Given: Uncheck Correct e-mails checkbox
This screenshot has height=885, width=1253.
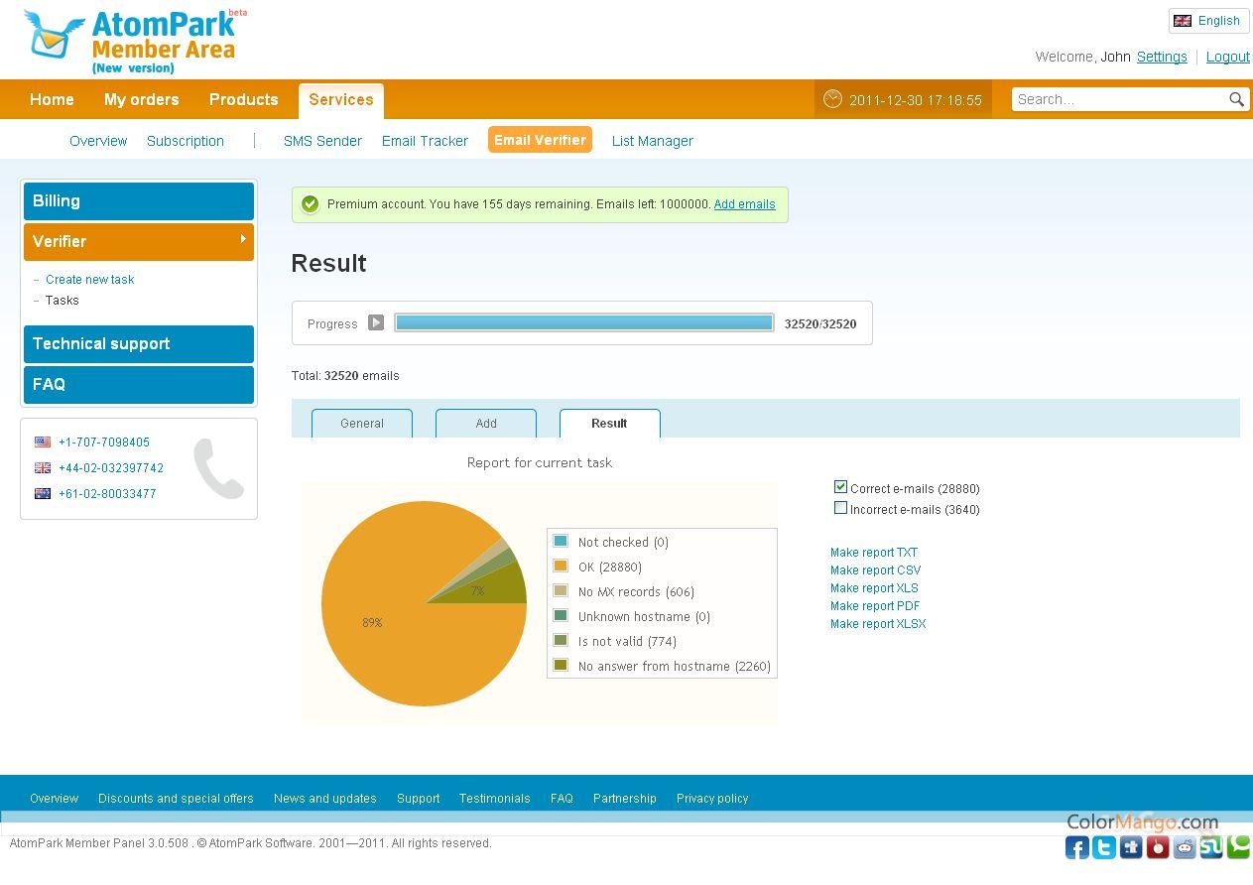Looking at the screenshot, I should point(840,487).
